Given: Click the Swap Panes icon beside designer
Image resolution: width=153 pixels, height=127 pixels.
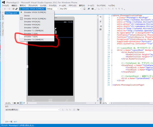Looking at the screenshot, I should pos(100,22).
